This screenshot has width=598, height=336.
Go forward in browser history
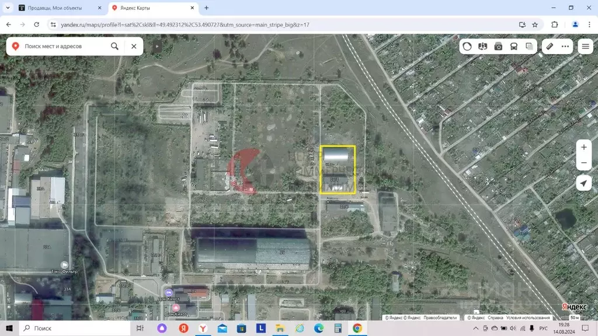23,24
